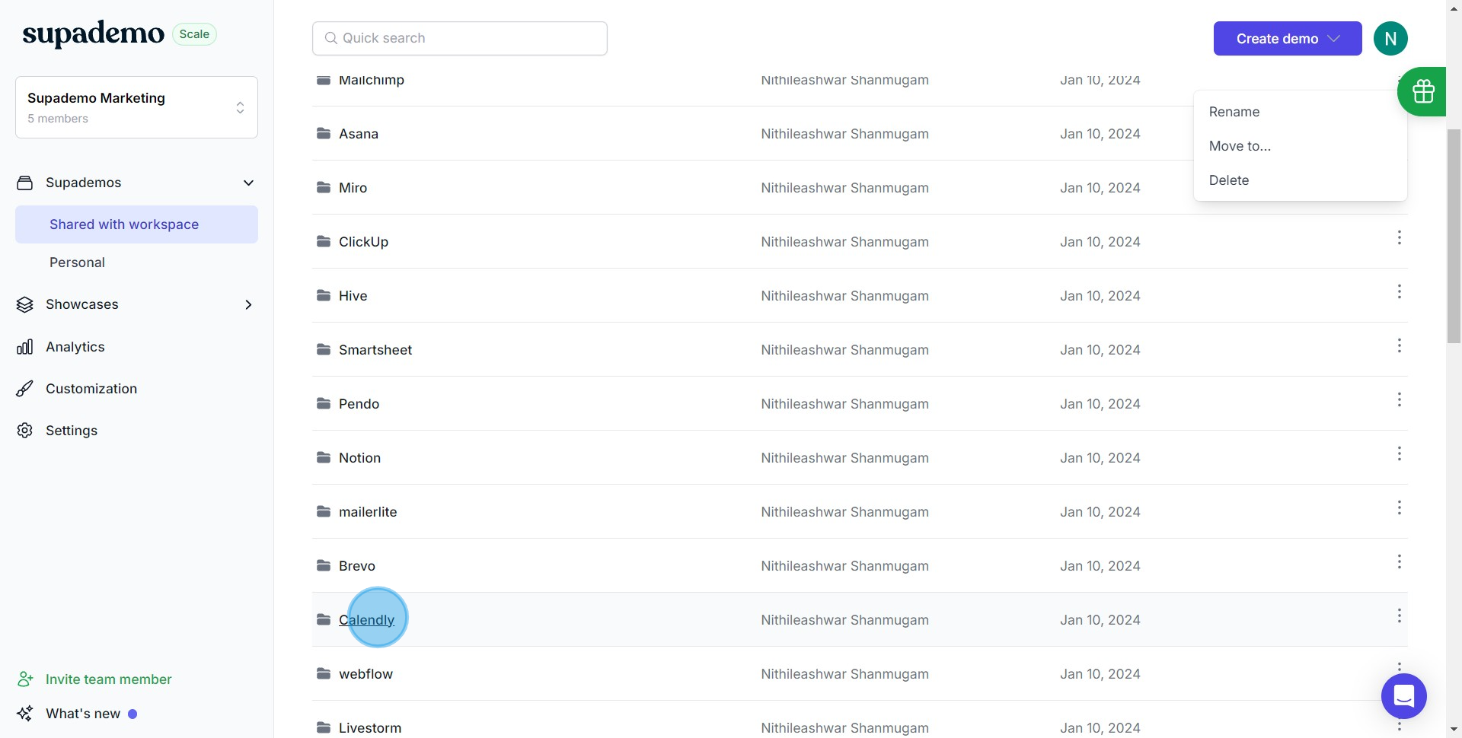Click the vertical scrollbar thumb
Viewport: 1462px width, 738px height.
pyautogui.click(x=1454, y=236)
